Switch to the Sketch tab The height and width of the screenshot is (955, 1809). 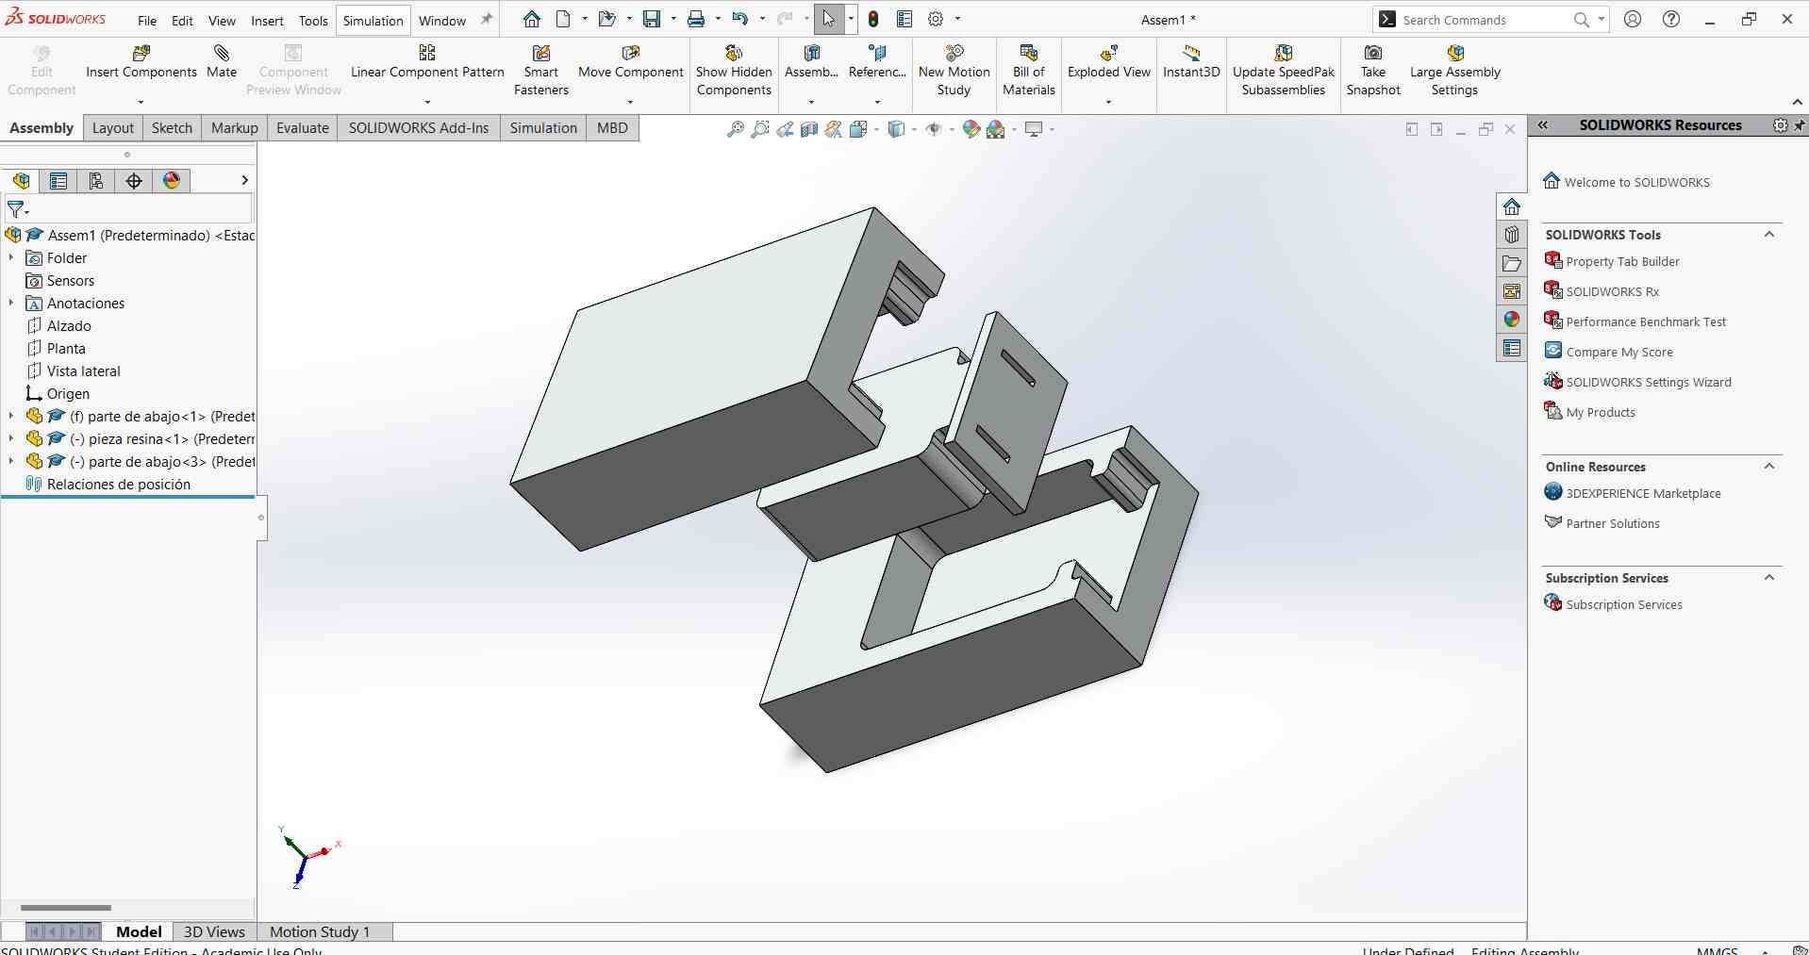pos(172,128)
